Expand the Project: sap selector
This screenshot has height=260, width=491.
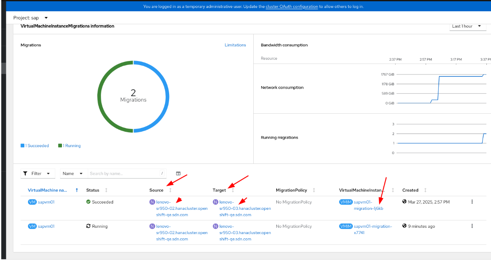(x=31, y=18)
